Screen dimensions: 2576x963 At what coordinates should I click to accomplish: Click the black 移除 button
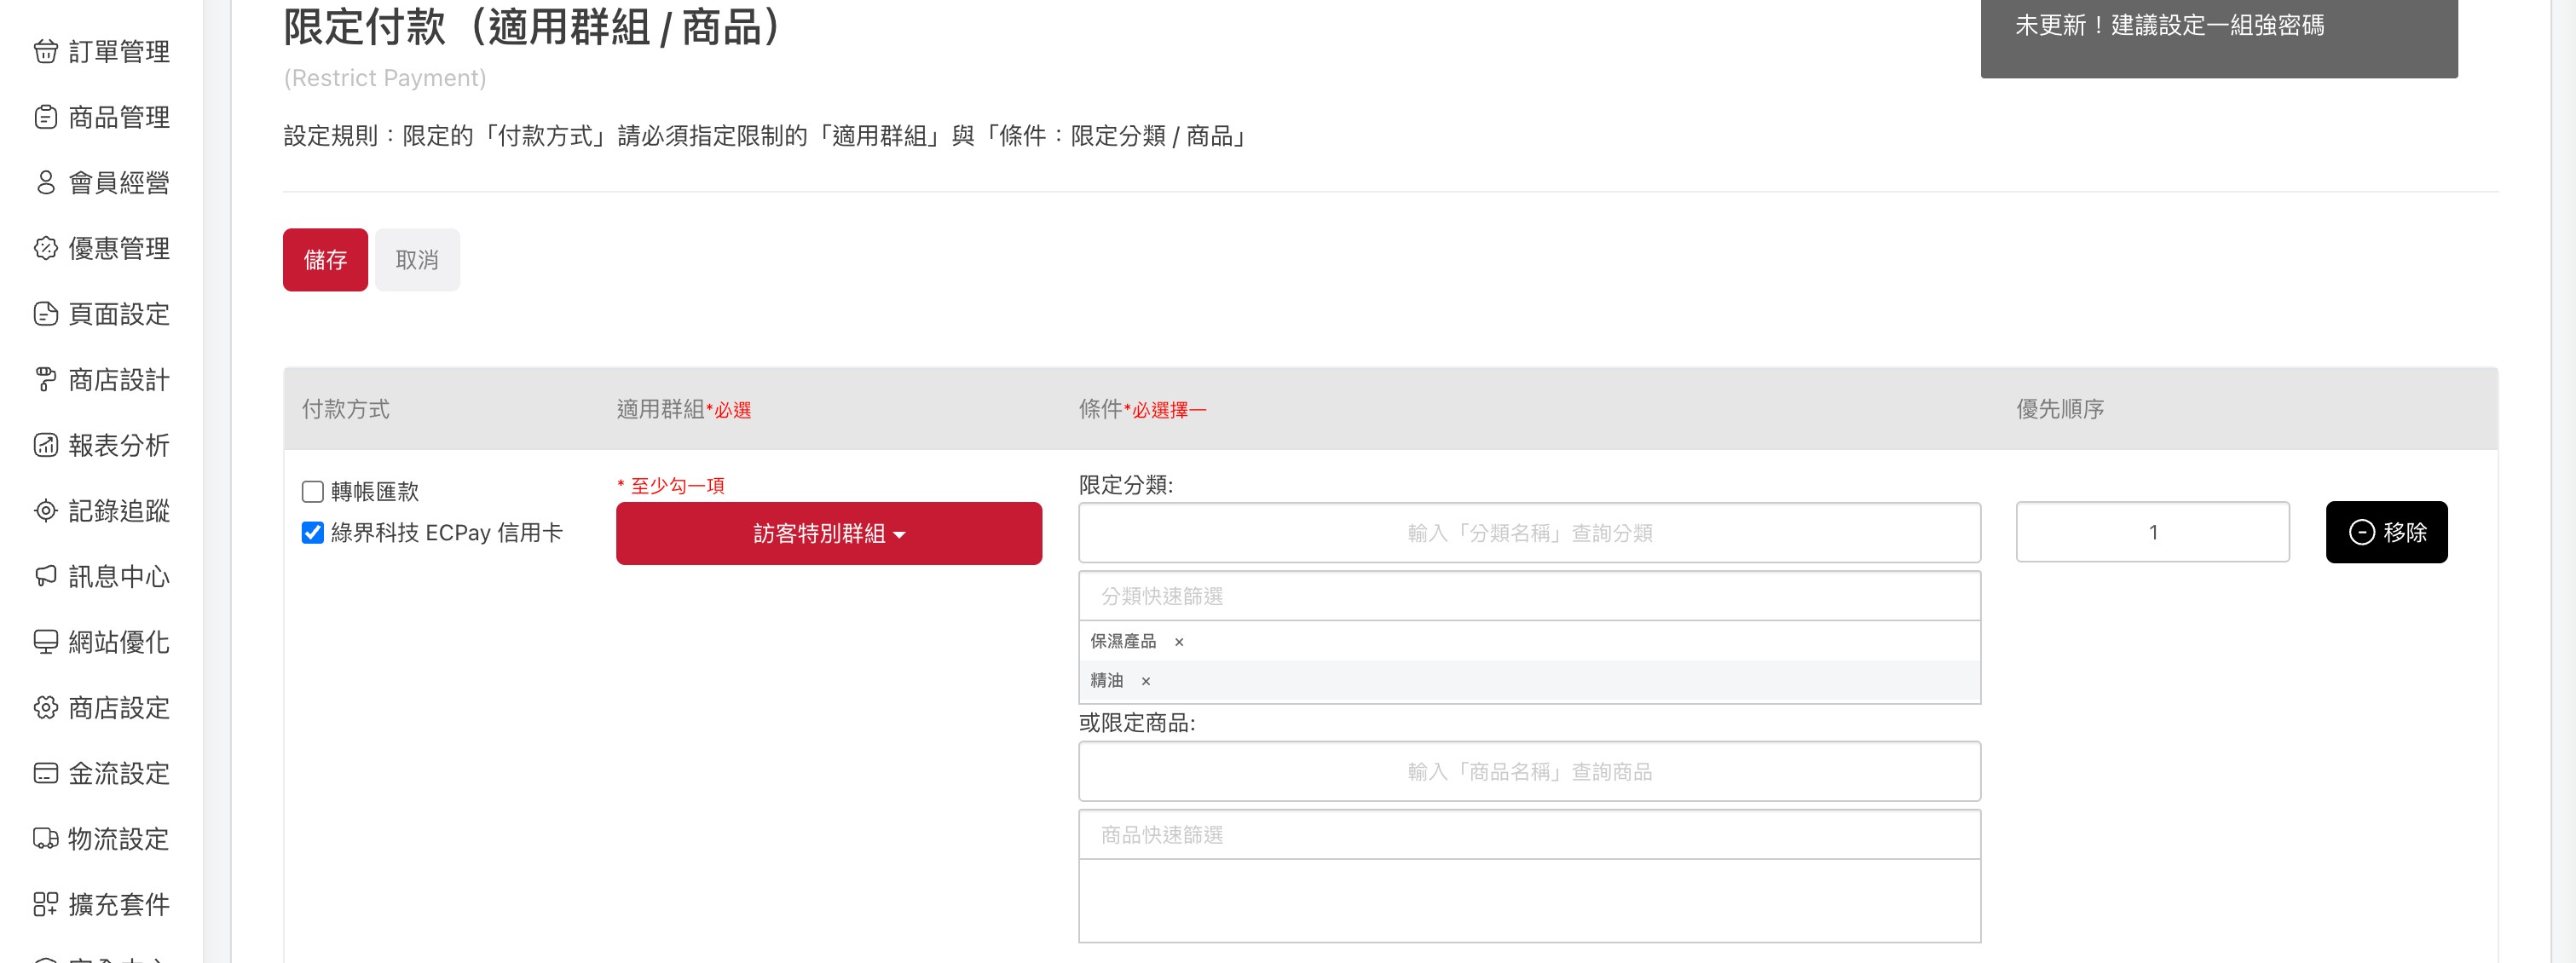(2385, 532)
